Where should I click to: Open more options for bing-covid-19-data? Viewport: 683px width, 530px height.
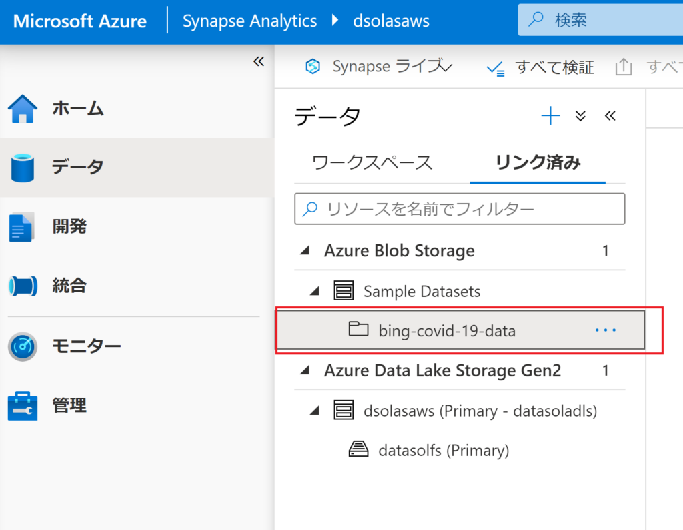(605, 330)
